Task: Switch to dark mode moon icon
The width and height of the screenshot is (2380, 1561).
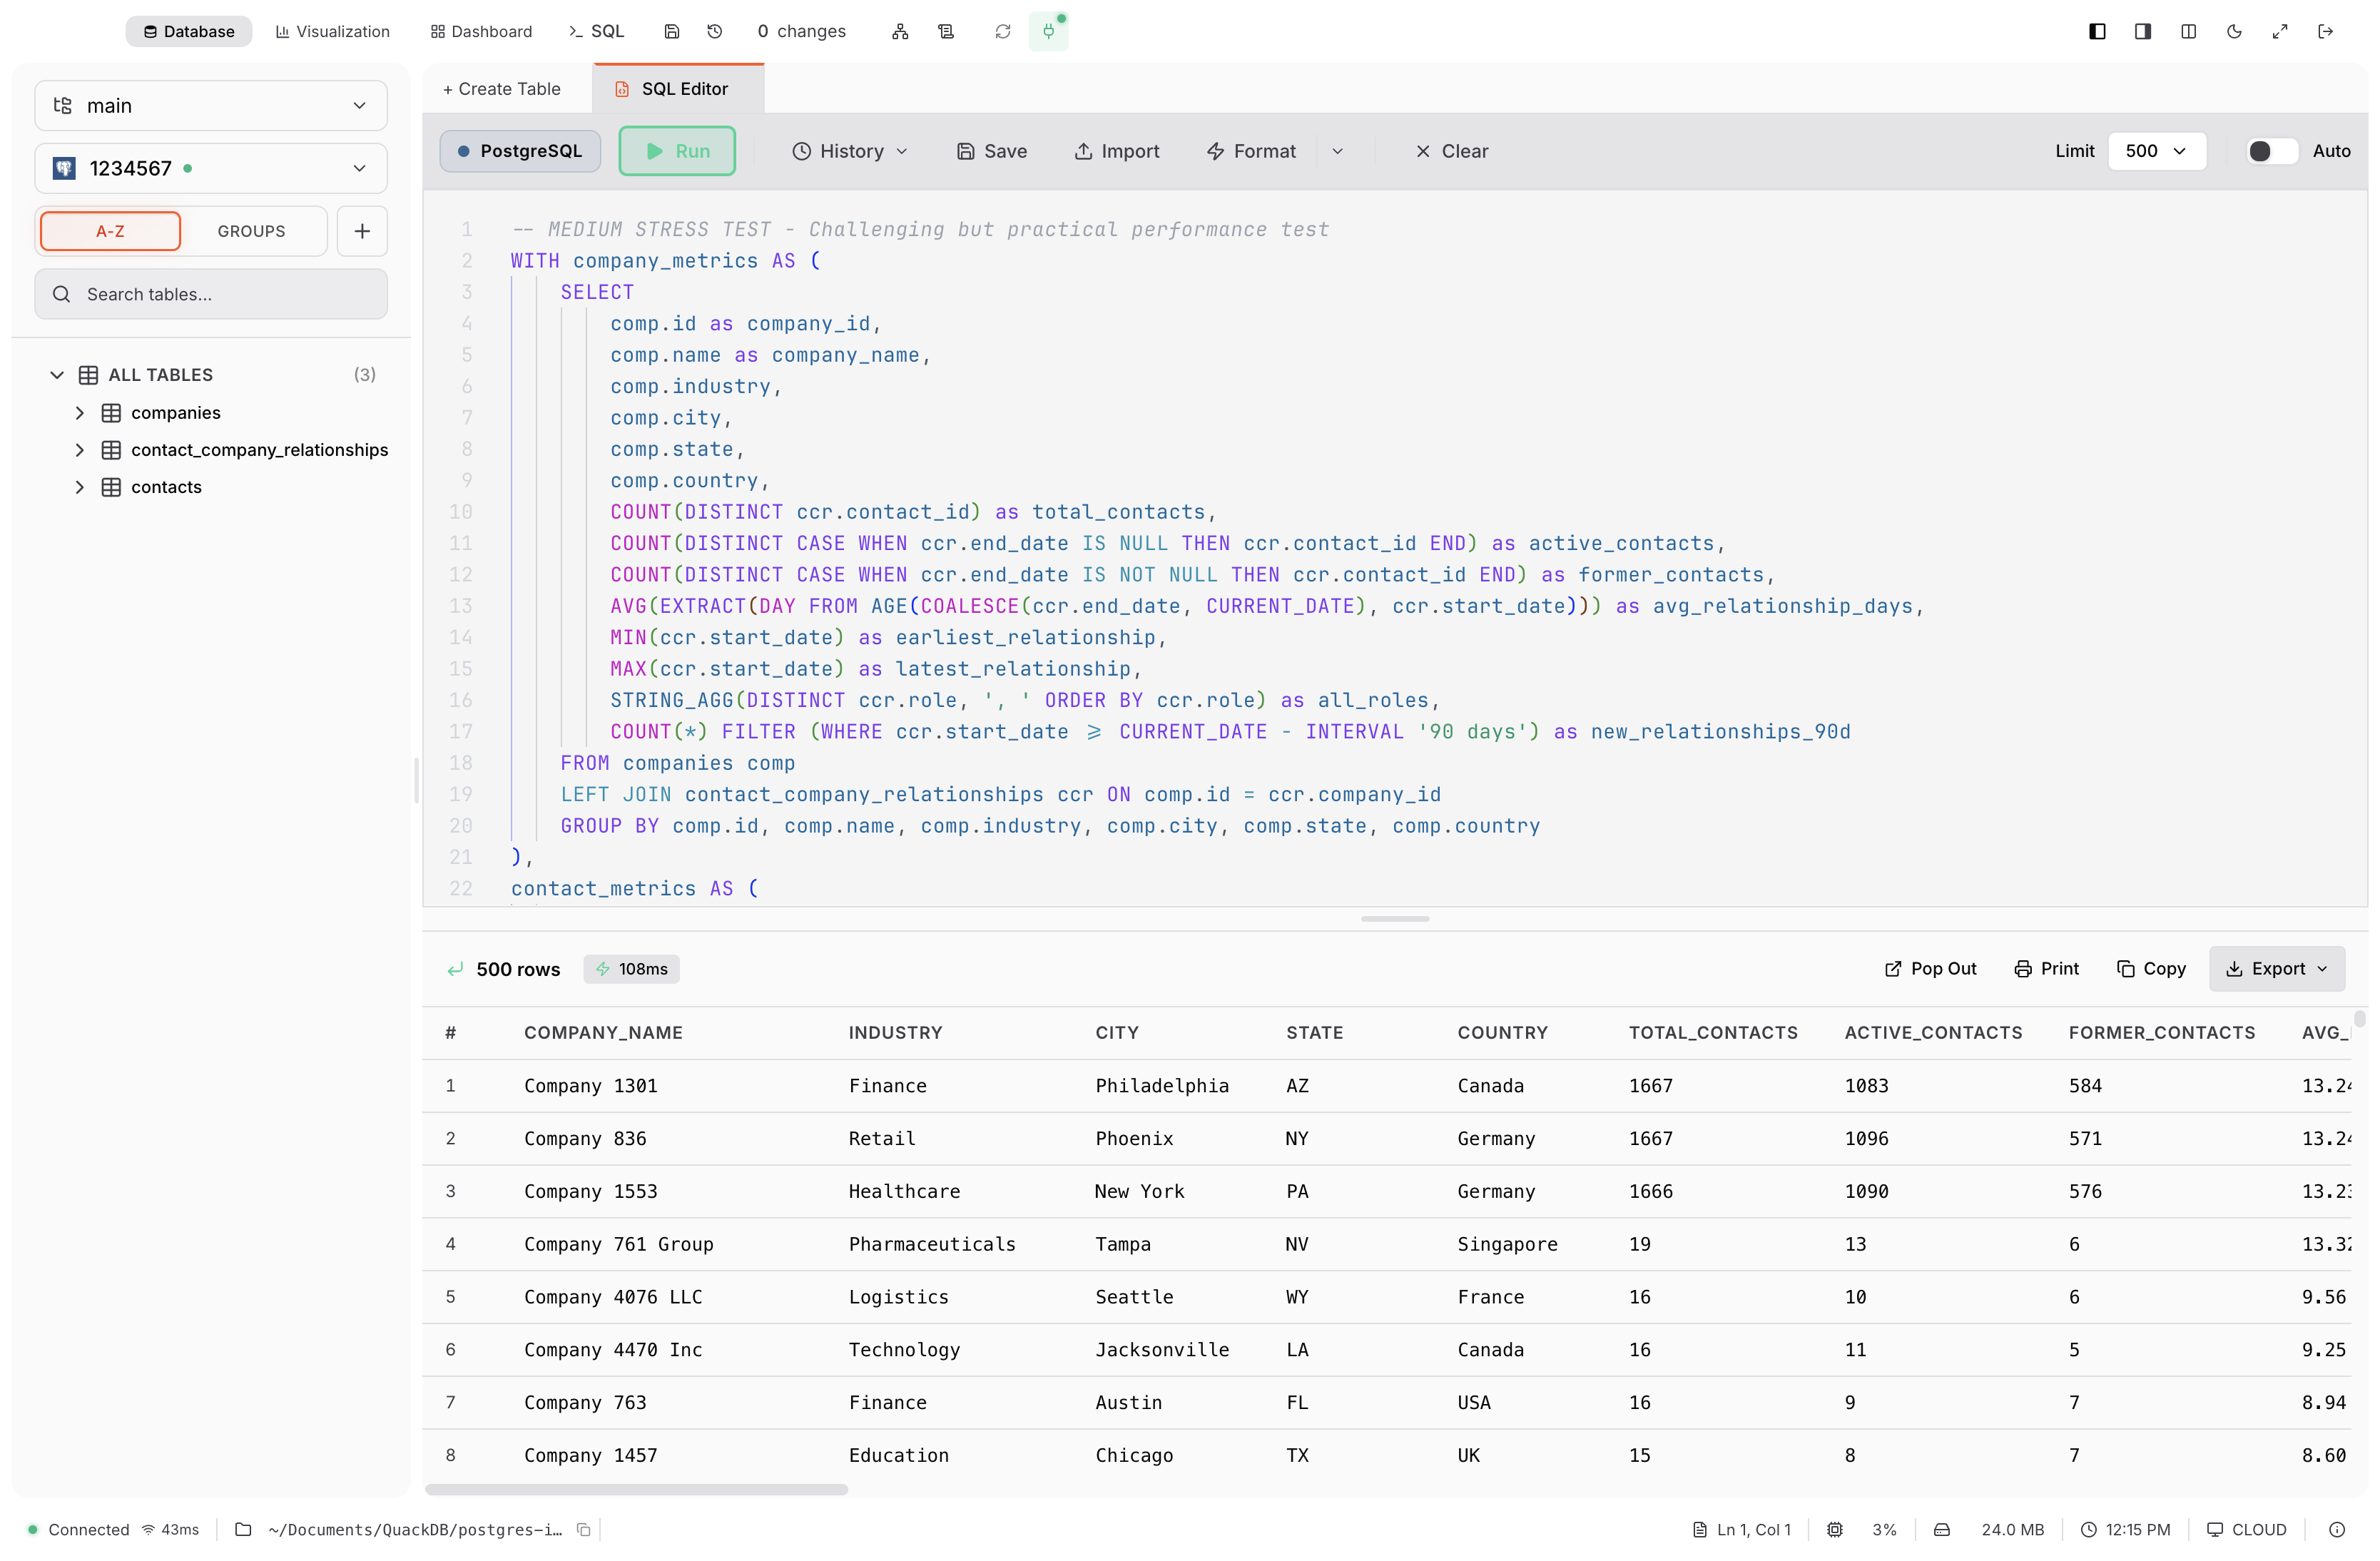Action: (x=2234, y=31)
